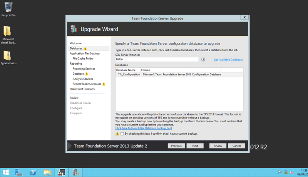Go to the Welcome wizard step
308x177 pixels.
(x=75, y=43)
